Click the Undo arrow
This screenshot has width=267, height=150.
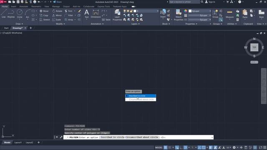tap(39, 2)
